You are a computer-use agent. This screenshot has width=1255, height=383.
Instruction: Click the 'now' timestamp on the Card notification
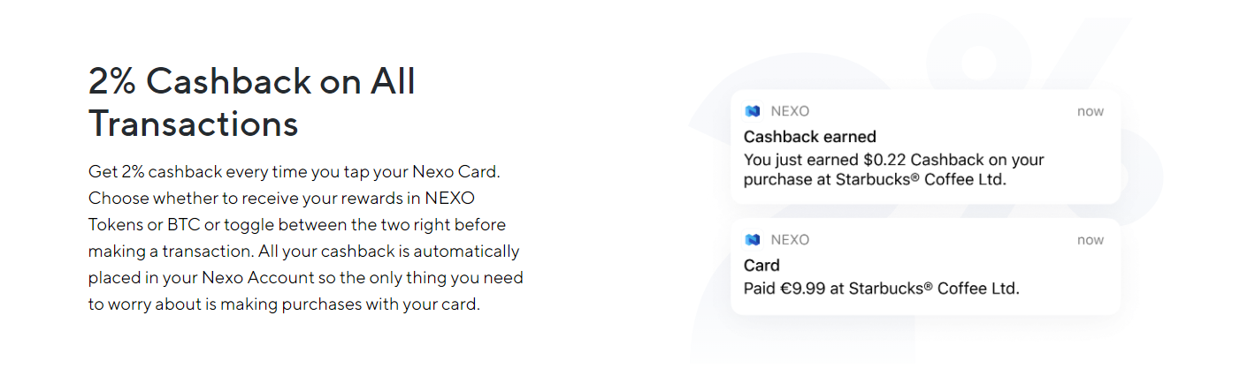(x=1090, y=240)
